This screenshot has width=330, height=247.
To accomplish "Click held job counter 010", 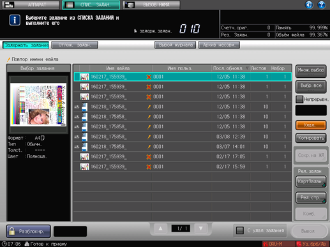I will [x=190, y=29].
